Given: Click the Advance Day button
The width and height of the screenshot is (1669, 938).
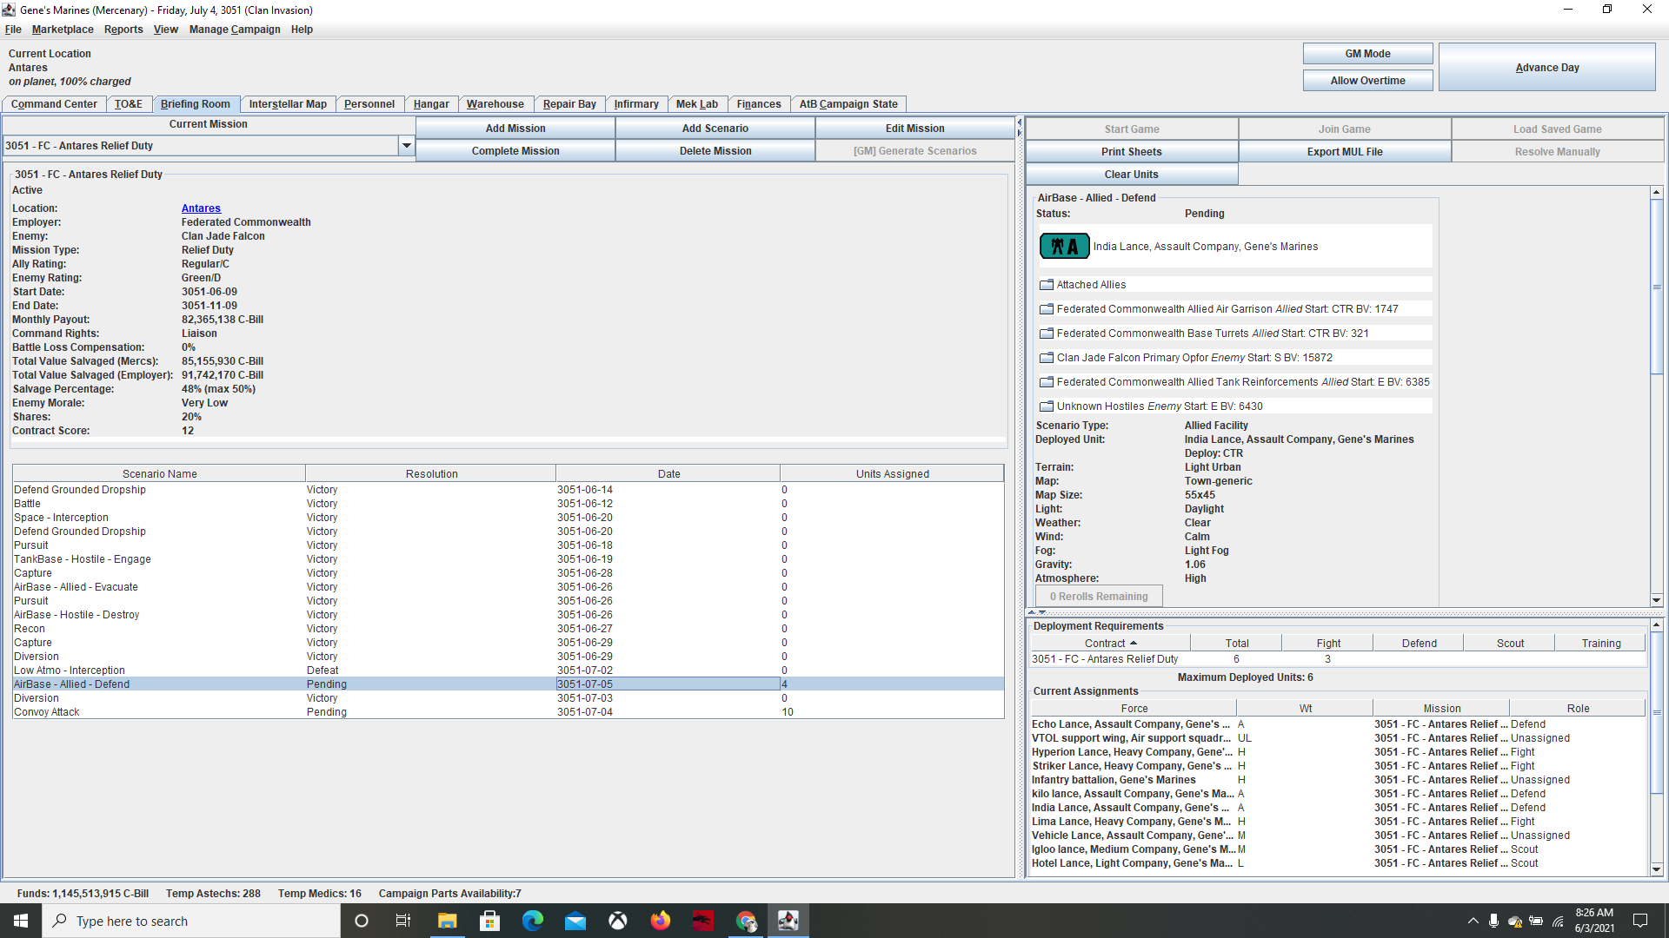Looking at the screenshot, I should coord(1547,68).
